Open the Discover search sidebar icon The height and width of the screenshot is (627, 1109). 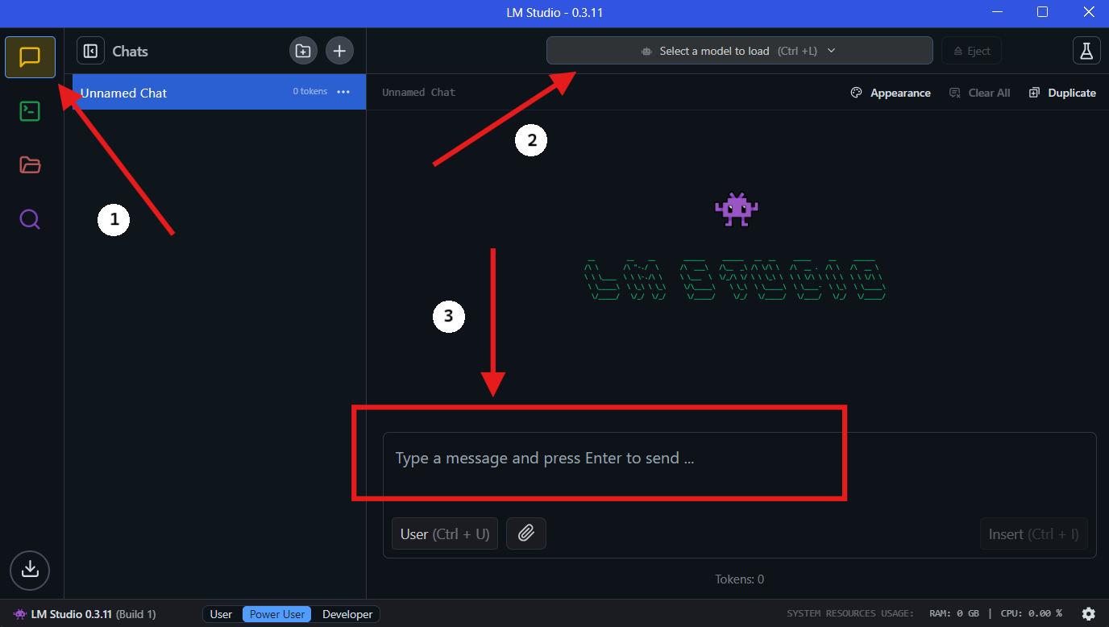[x=30, y=219]
